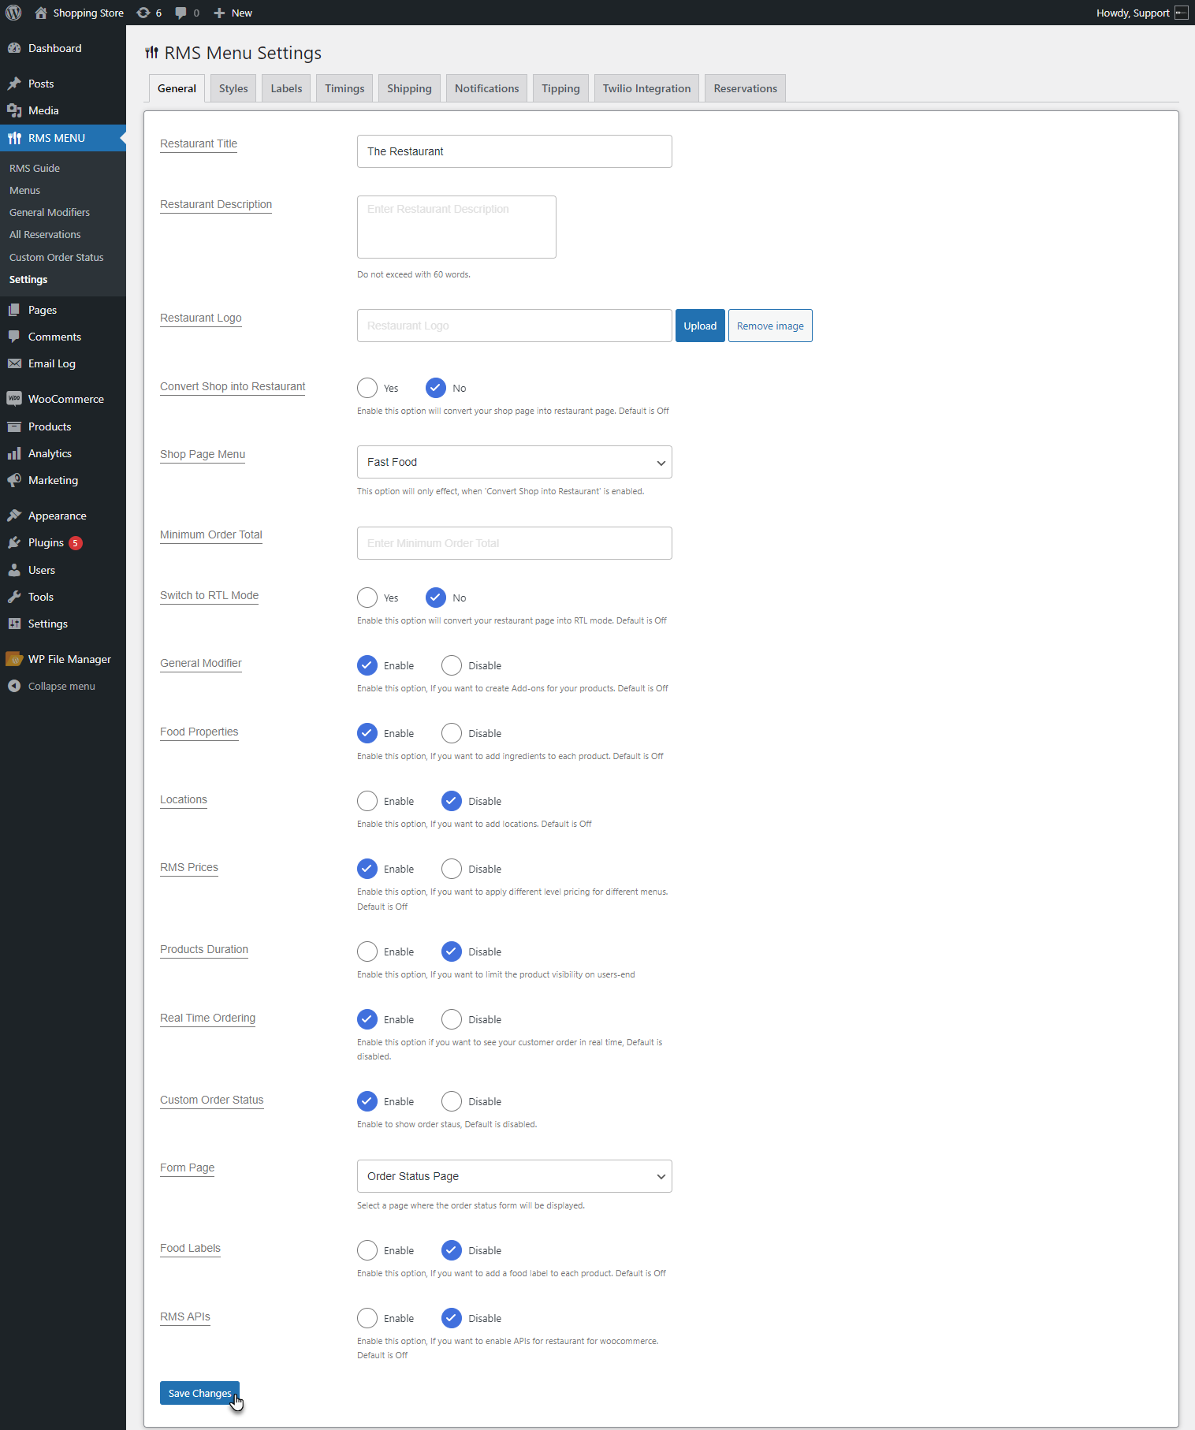Select Yes for Convert Shop into Restaurant
Viewport: 1195px width, 1430px height.
pos(367,388)
